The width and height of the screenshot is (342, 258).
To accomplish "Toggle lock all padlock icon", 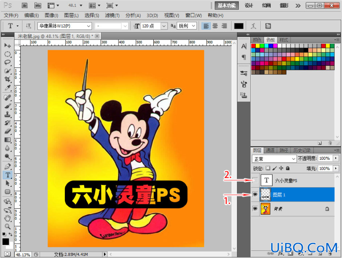I will (288, 168).
